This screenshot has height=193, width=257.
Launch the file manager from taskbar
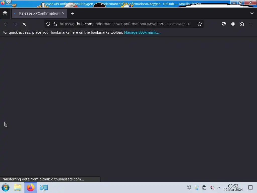point(18,187)
